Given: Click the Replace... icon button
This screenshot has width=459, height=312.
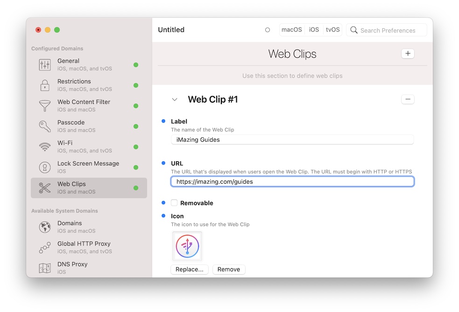Looking at the screenshot, I should click(190, 270).
